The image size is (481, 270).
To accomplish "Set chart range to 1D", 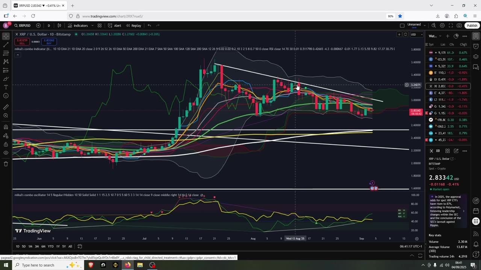I will pyautogui.click(x=17, y=246).
